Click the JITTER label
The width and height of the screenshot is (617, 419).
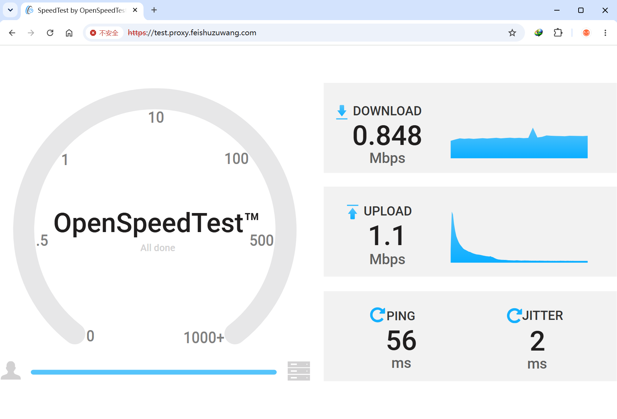click(543, 316)
